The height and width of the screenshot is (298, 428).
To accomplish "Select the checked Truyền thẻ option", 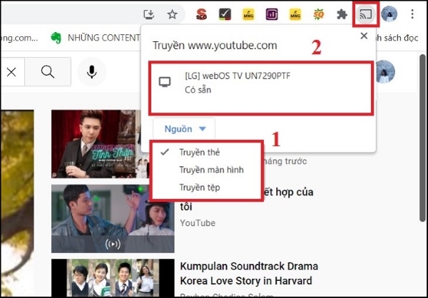I will click(x=199, y=153).
